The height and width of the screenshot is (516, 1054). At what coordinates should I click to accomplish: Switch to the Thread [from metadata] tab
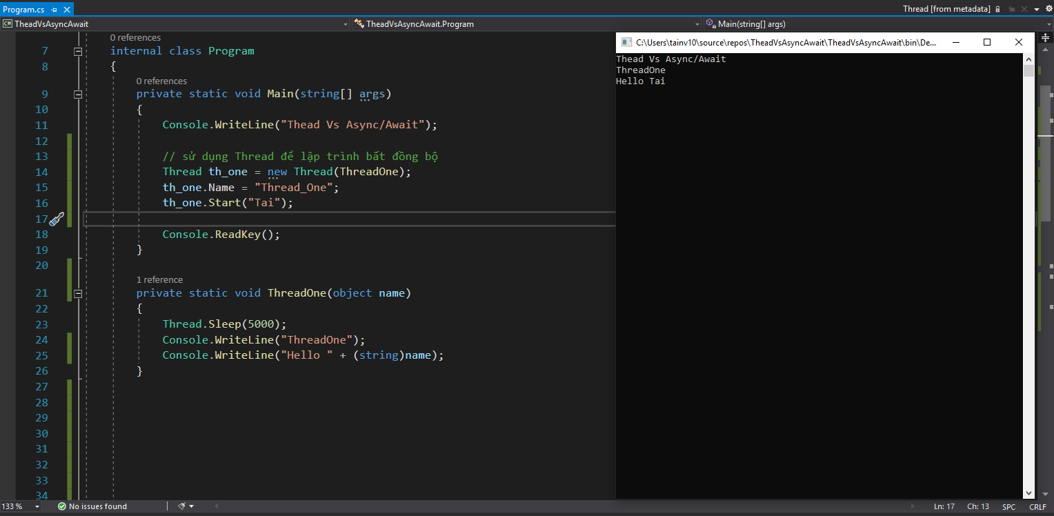click(x=946, y=9)
